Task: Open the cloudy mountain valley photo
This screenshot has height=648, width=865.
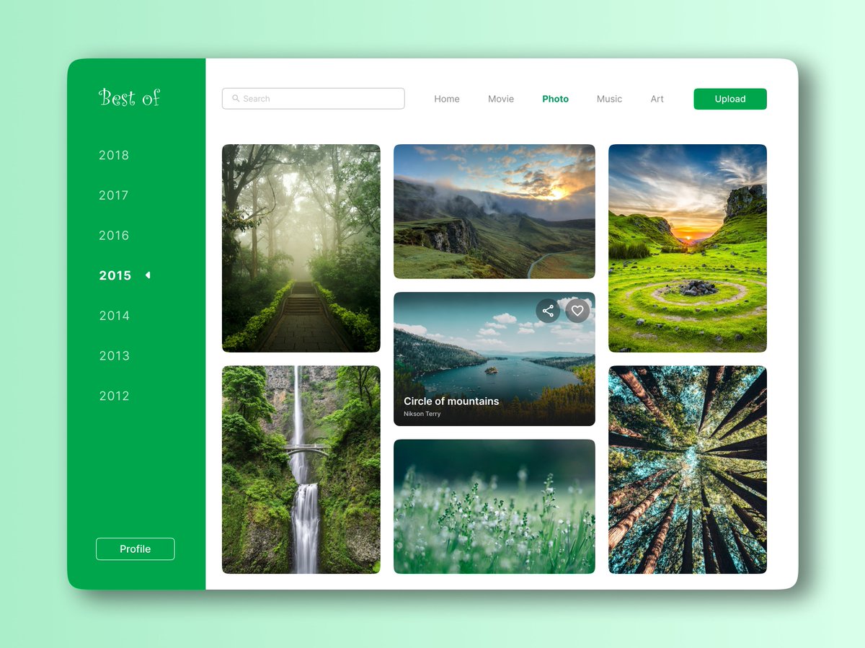Action: click(494, 211)
